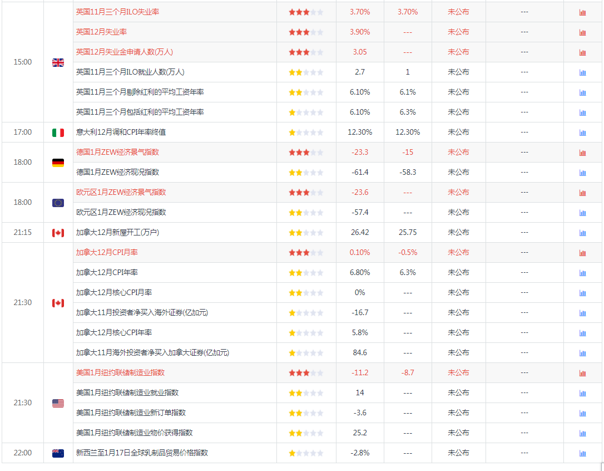This screenshot has width=604, height=471.
Task: Click the Italy flag icon at 17:00
Action: point(58,133)
